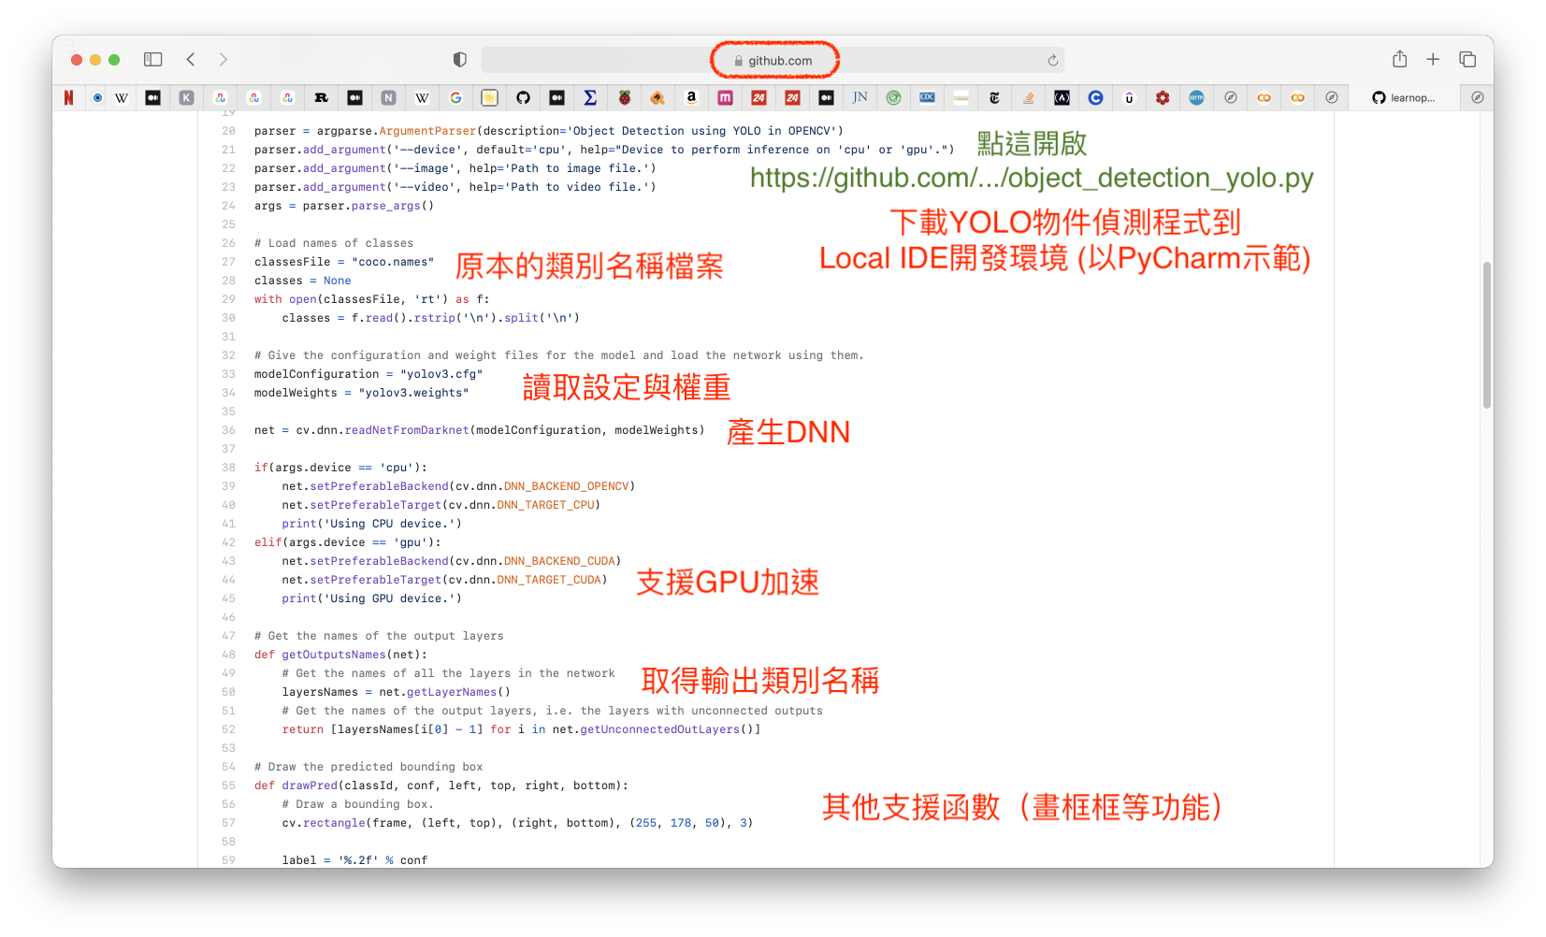Open the Stack Overflow pinned tab
Viewport: 1546px width, 937px height.
(x=1028, y=97)
